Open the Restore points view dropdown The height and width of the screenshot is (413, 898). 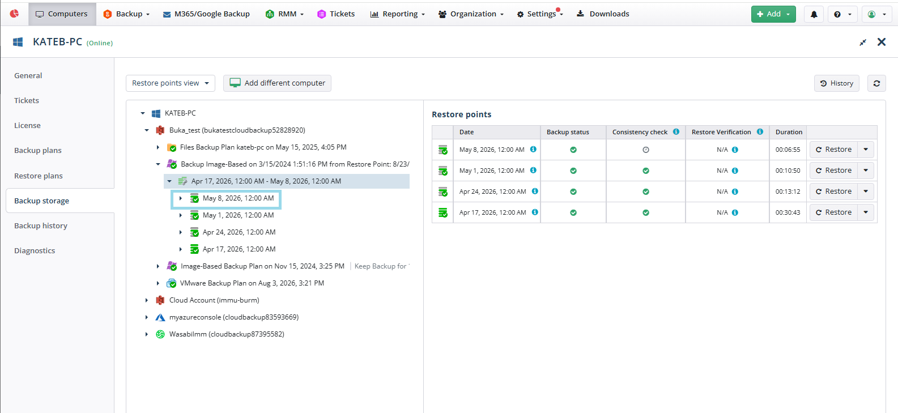click(x=171, y=83)
